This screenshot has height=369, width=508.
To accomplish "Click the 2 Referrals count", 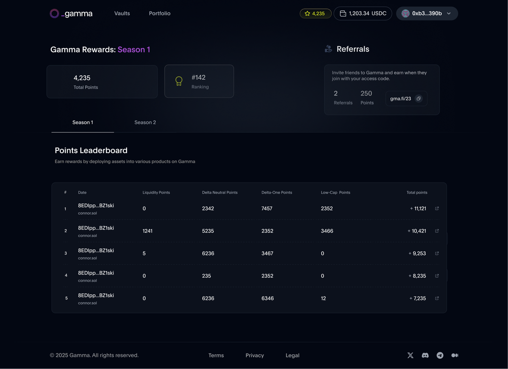I will click(336, 94).
